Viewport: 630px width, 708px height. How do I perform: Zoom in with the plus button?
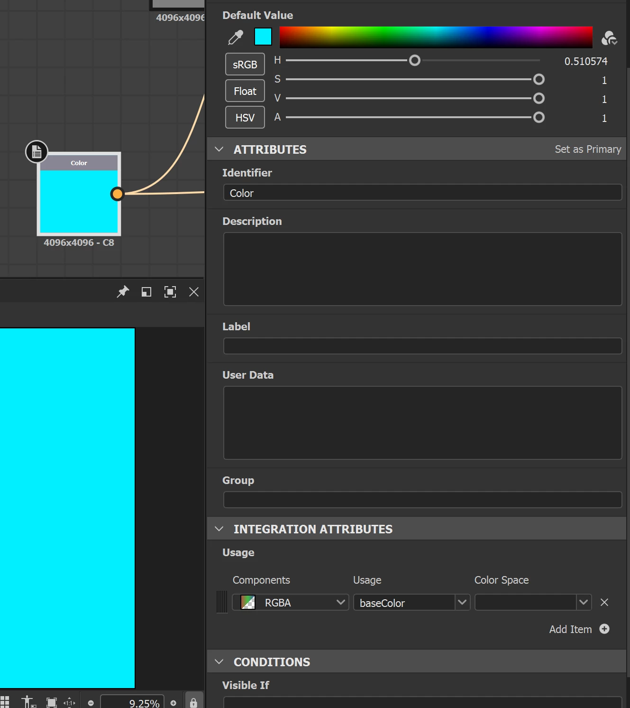(173, 703)
